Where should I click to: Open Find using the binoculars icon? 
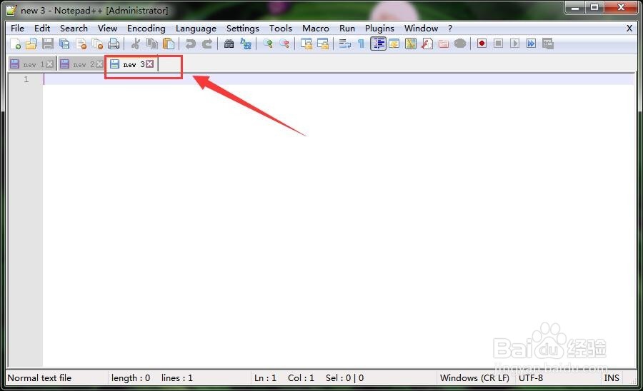click(229, 44)
